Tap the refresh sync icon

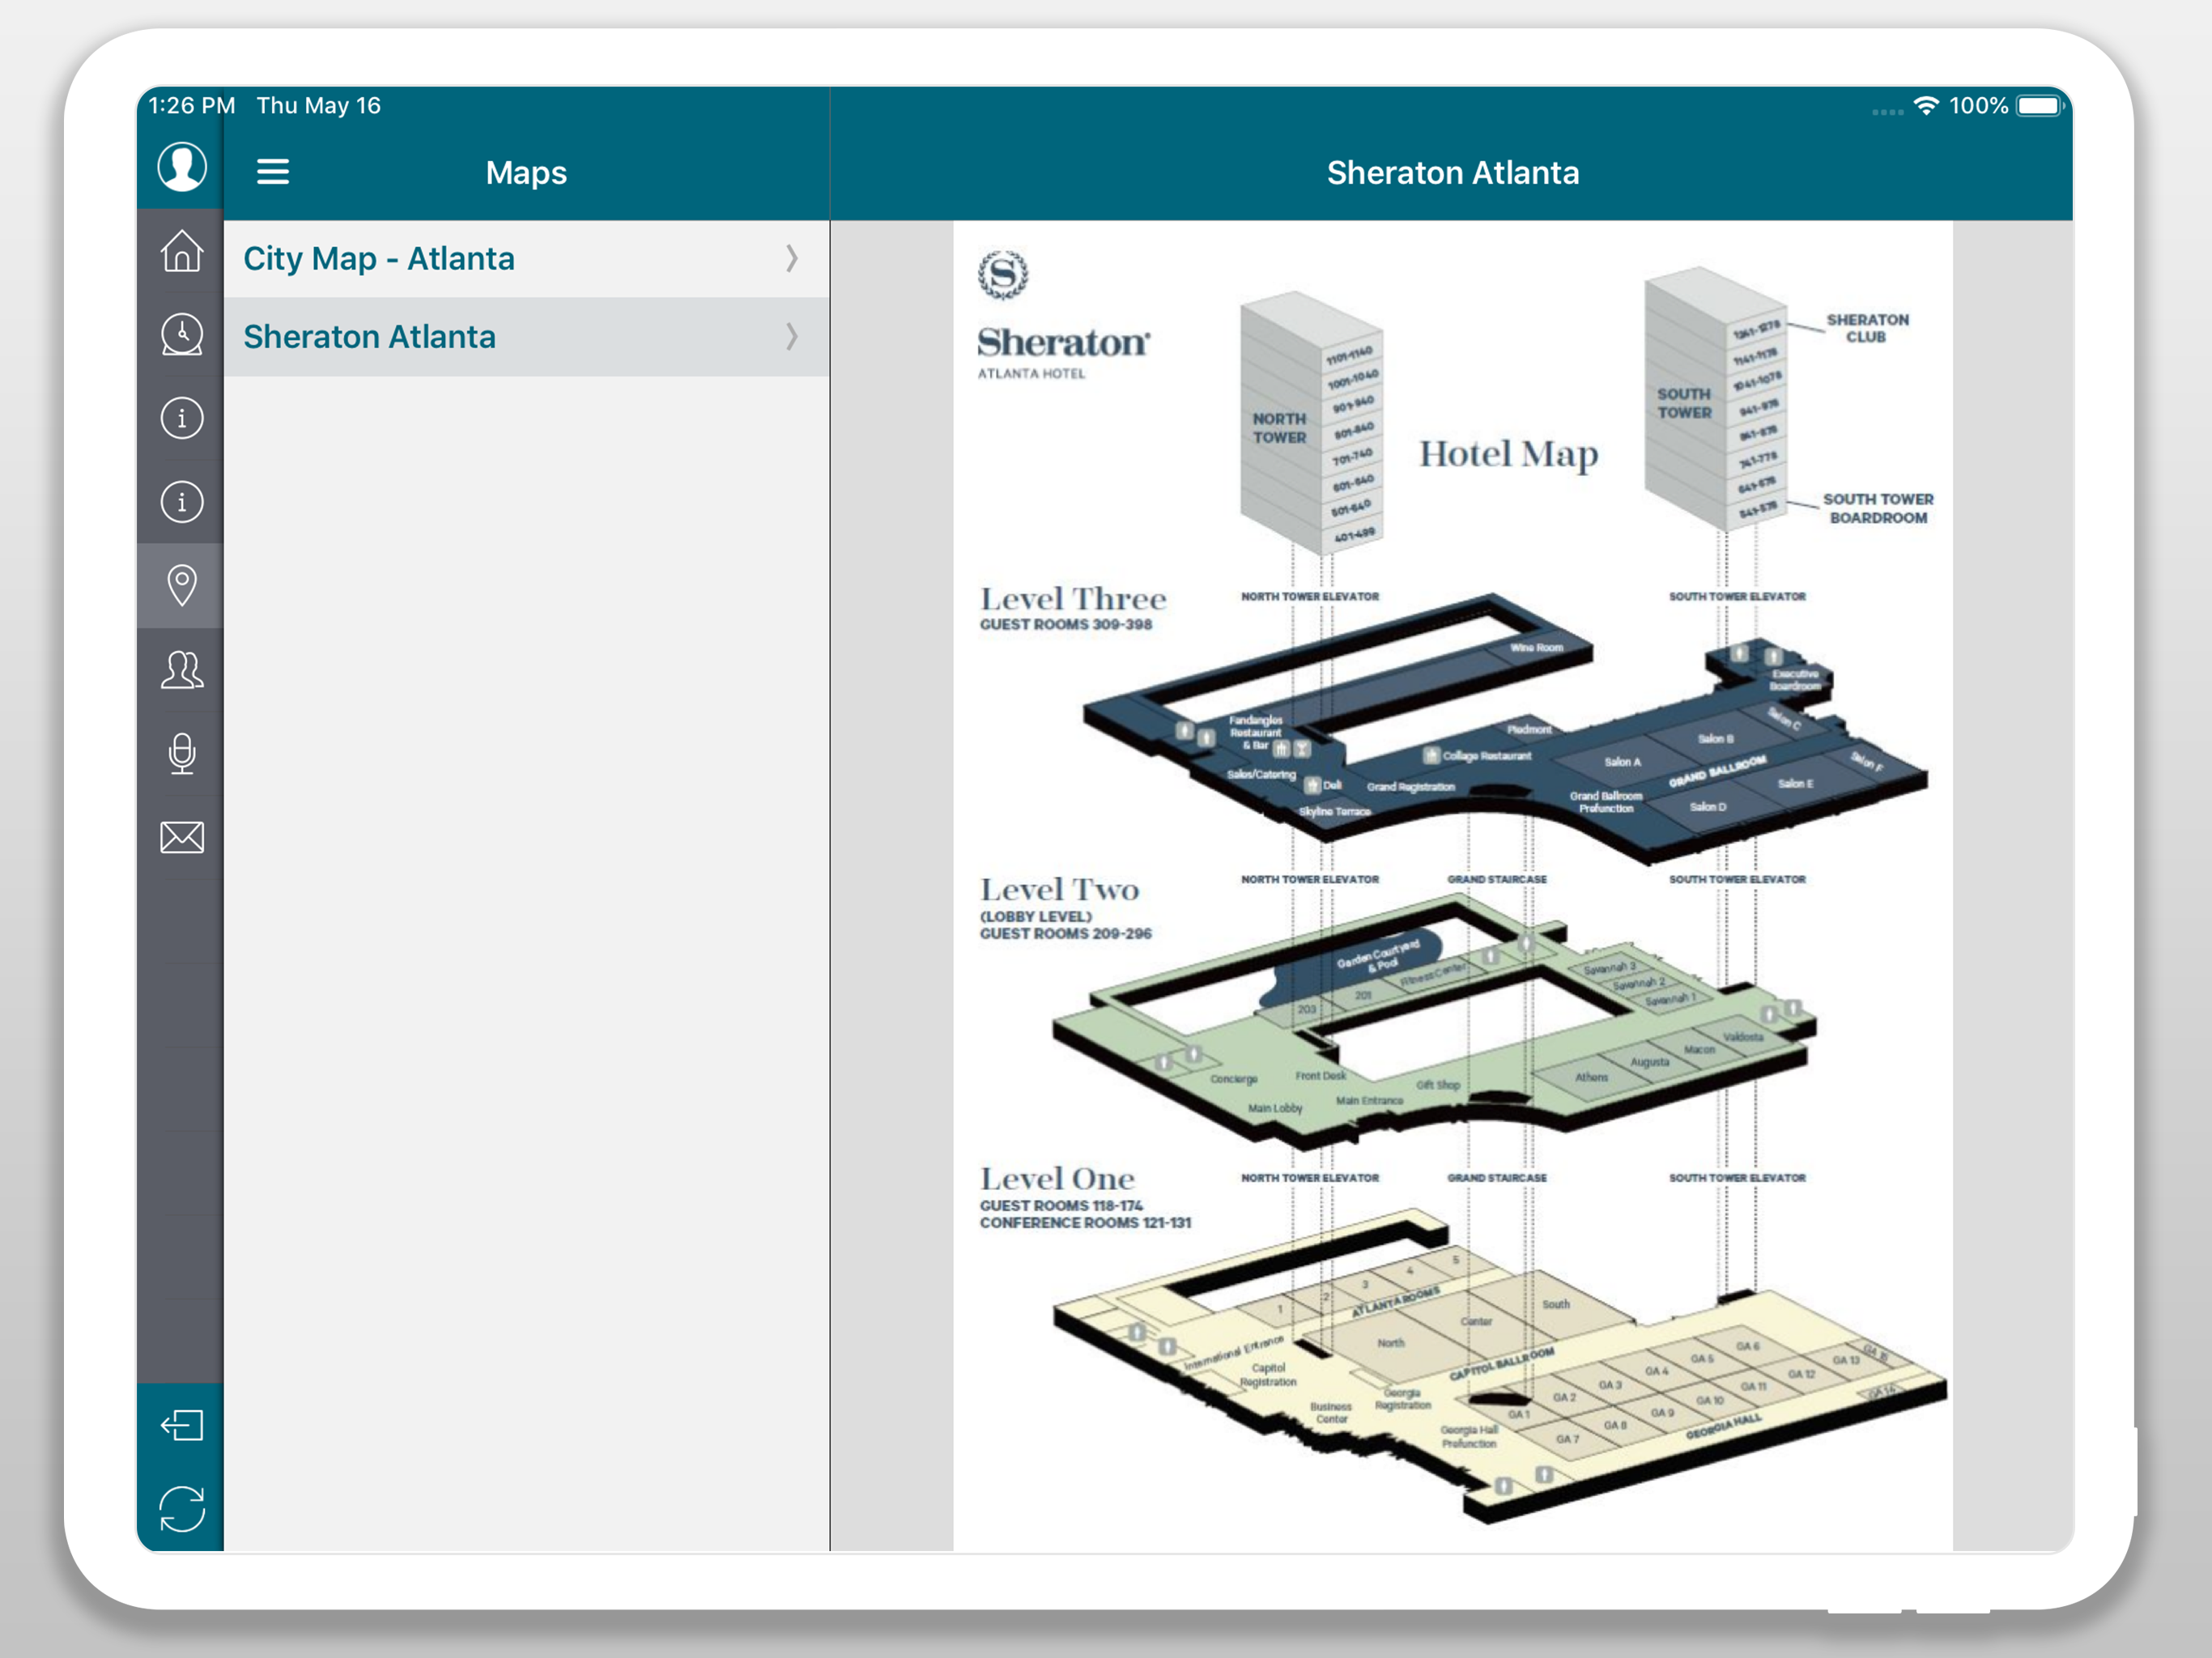pyautogui.click(x=182, y=1509)
